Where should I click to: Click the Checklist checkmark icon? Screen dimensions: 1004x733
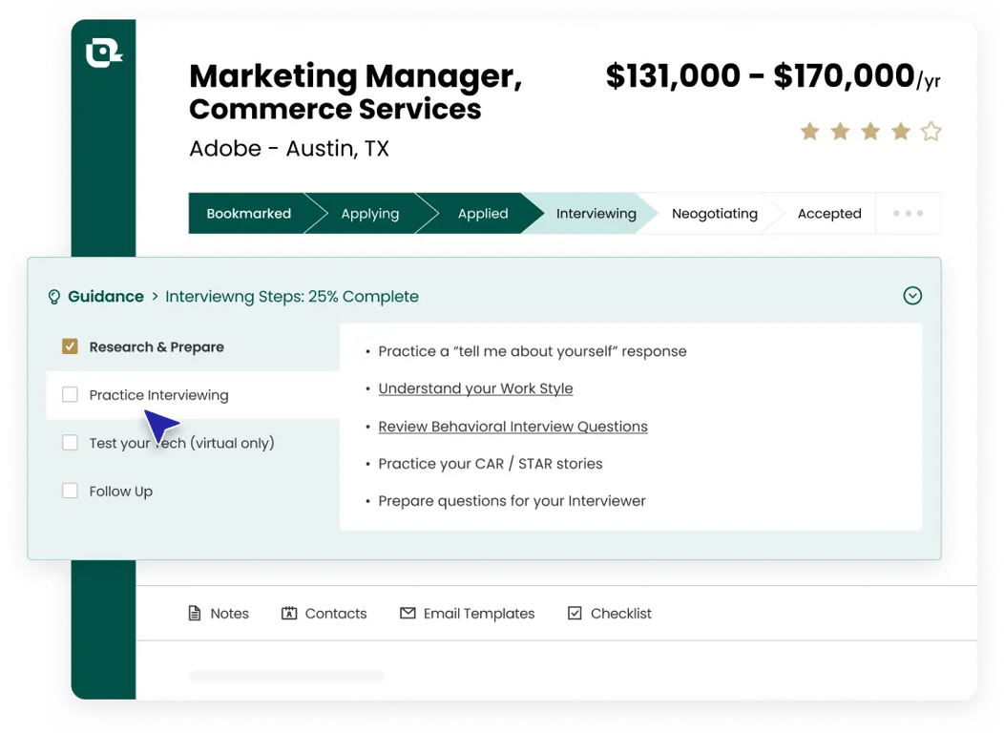(575, 613)
